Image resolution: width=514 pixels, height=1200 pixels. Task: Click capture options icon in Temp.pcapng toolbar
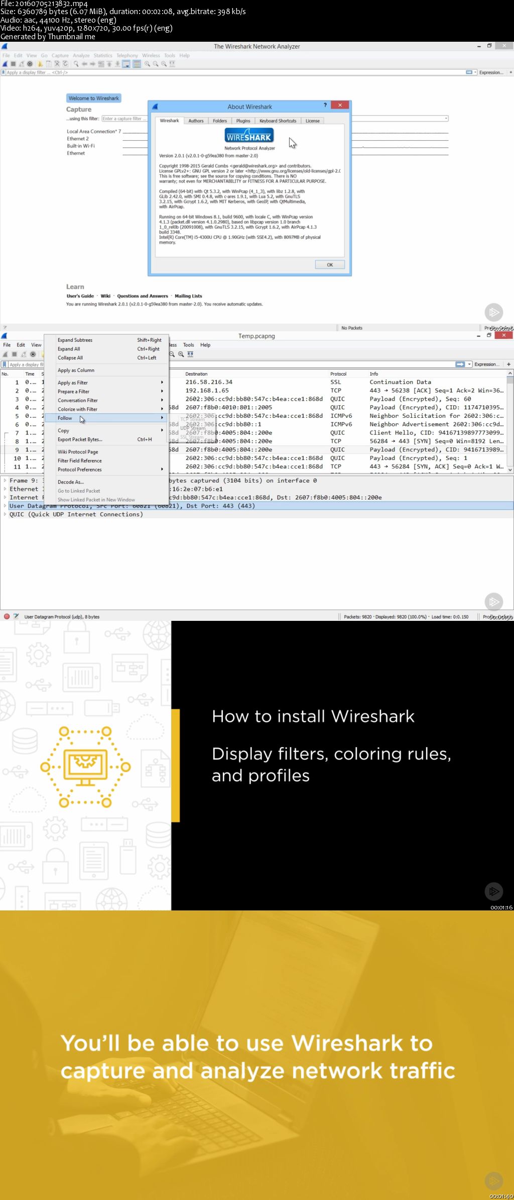point(33,354)
